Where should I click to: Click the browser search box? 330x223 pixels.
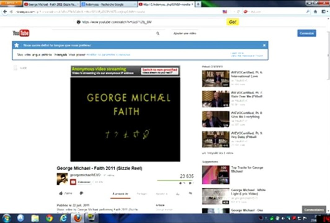pos(277,12)
